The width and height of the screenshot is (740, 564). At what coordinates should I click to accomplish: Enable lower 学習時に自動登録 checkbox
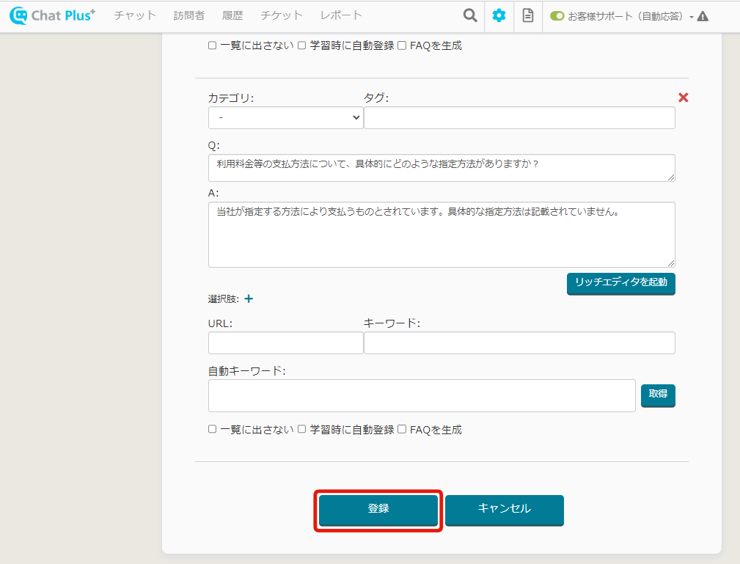301,430
